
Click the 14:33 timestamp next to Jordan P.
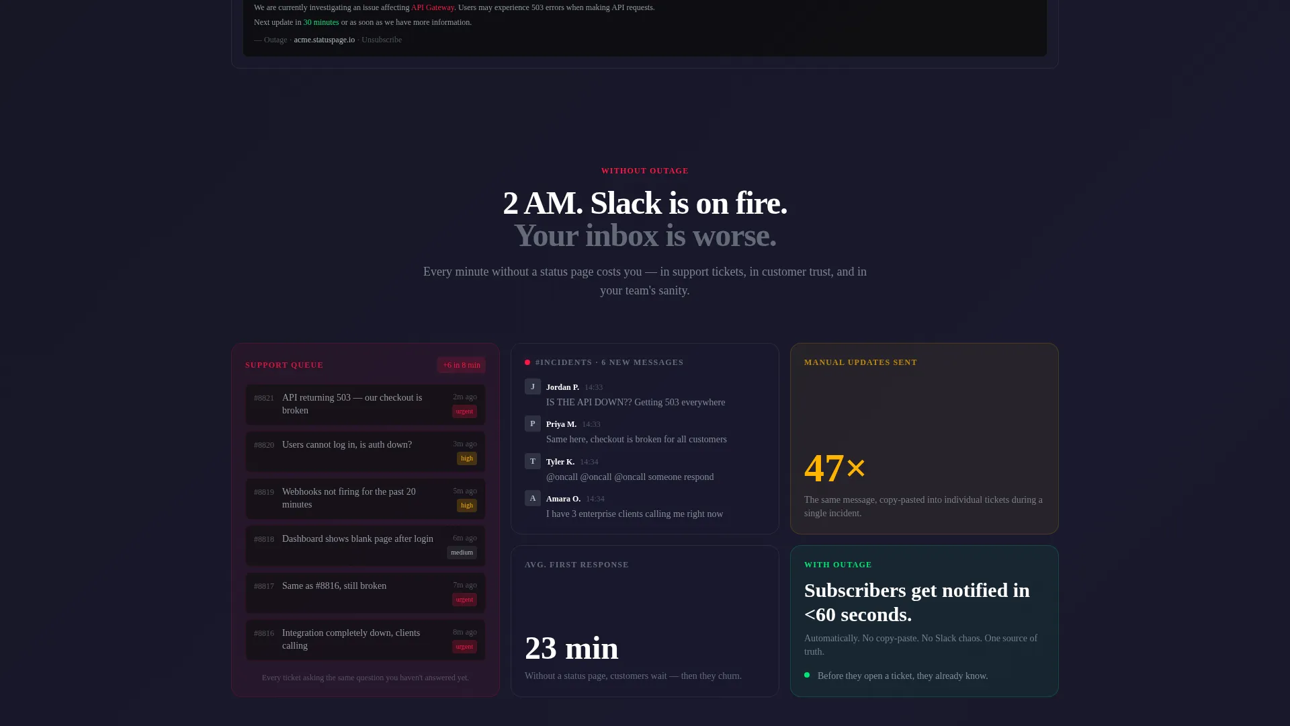tap(593, 387)
